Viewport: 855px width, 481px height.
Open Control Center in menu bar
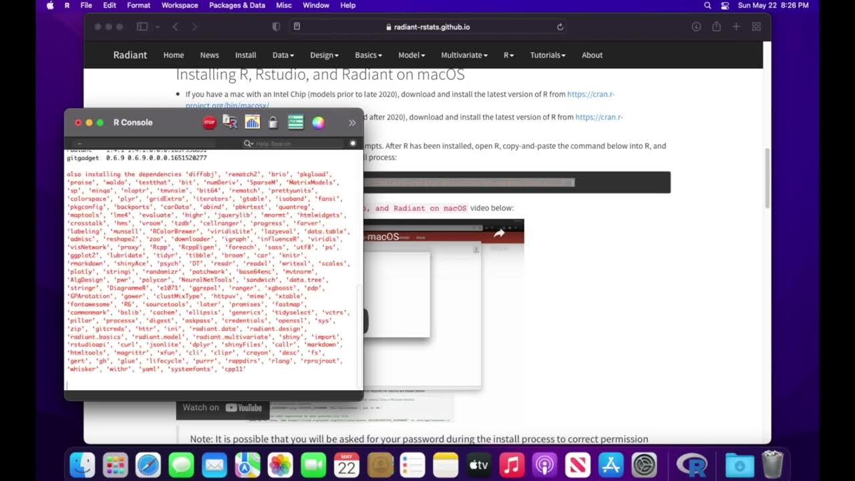725,5
